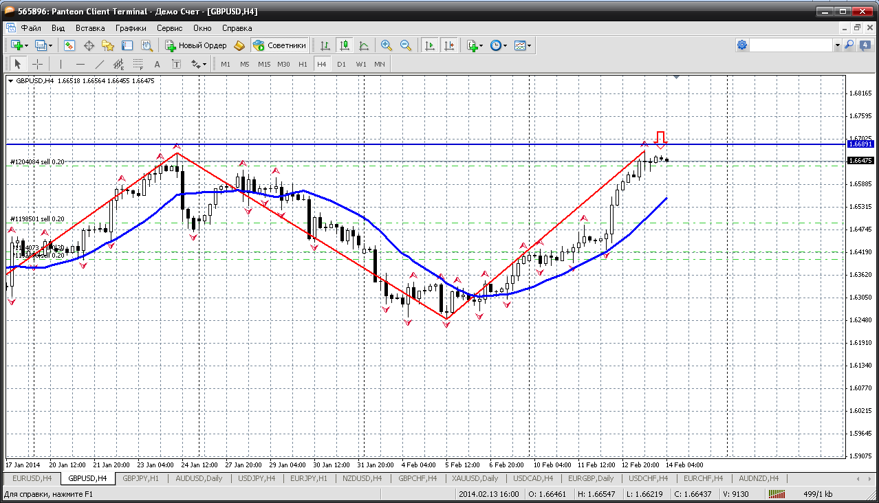Click the chart shift triangle marker on top
This screenshot has width=879, height=503.
point(677,78)
